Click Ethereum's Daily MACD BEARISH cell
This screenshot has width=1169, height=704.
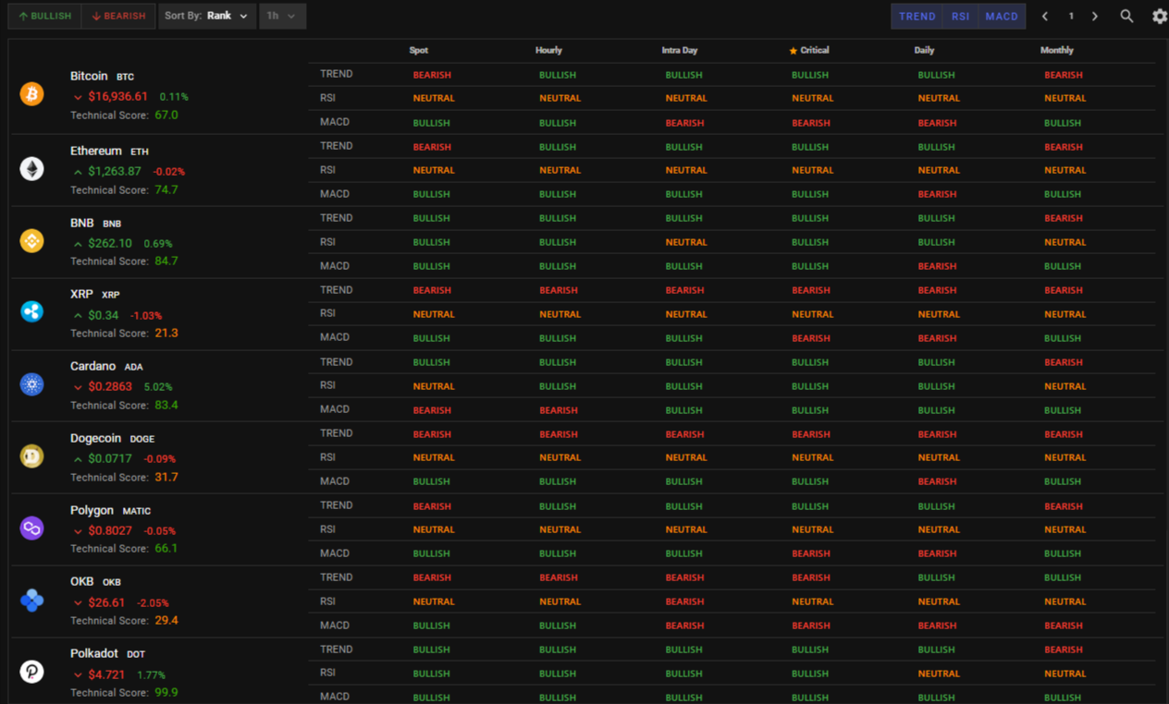(x=937, y=194)
